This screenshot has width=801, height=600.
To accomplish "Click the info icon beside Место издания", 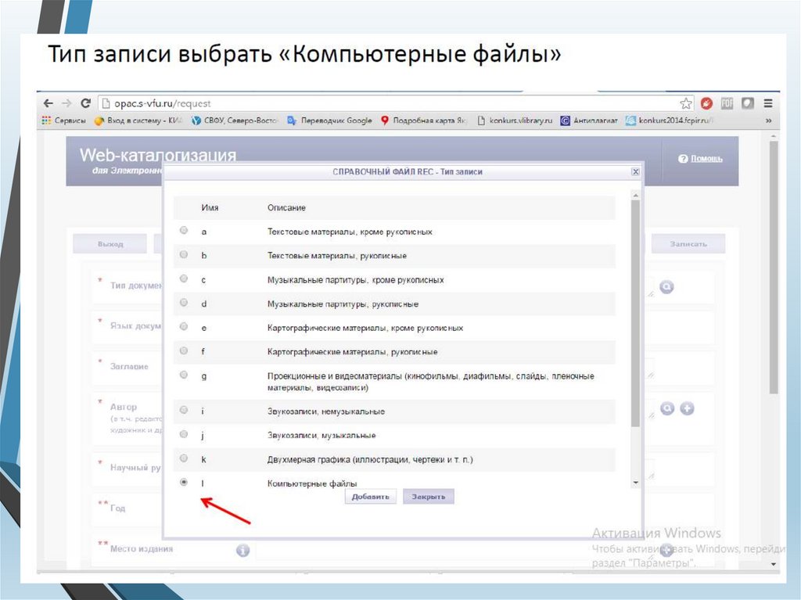I will click(242, 551).
